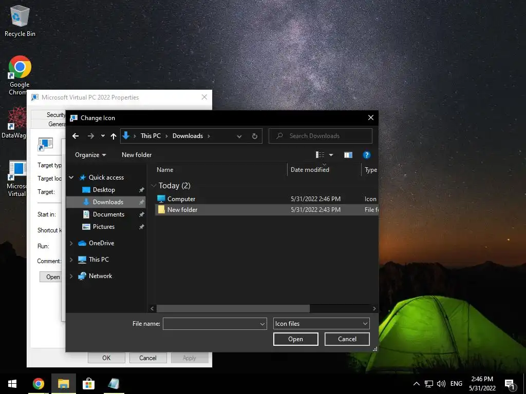Image resolution: width=526 pixels, height=394 pixels.
Task: Collapse the Today (2) group
Action: click(154, 186)
